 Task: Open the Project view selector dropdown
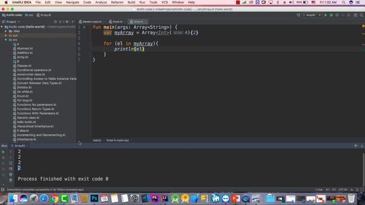click(11, 22)
